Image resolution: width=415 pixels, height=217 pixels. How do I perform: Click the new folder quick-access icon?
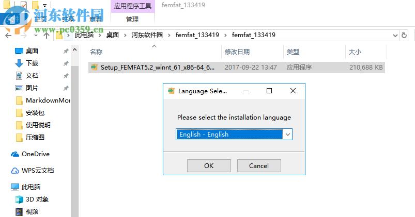[35, 5]
